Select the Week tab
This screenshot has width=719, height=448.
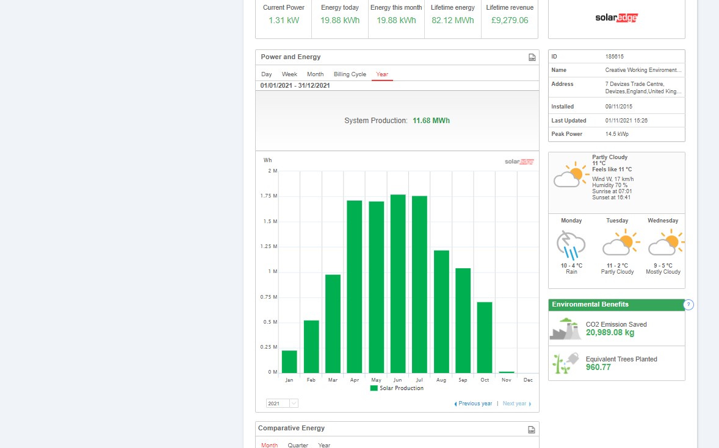pyautogui.click(x=289, y=74)
